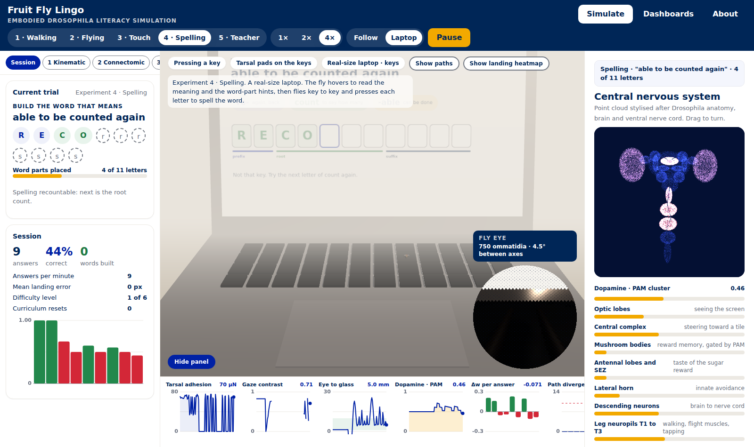Switch to experiment 1 · Walking

point(36,38)
